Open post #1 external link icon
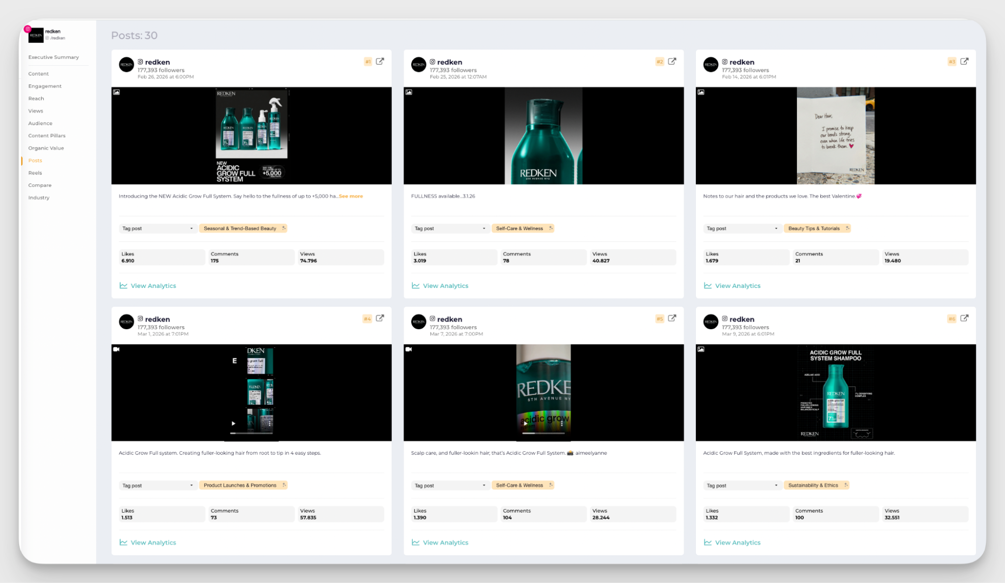The height and width of the screenshot is (583, 1005). tap(380, 61)
